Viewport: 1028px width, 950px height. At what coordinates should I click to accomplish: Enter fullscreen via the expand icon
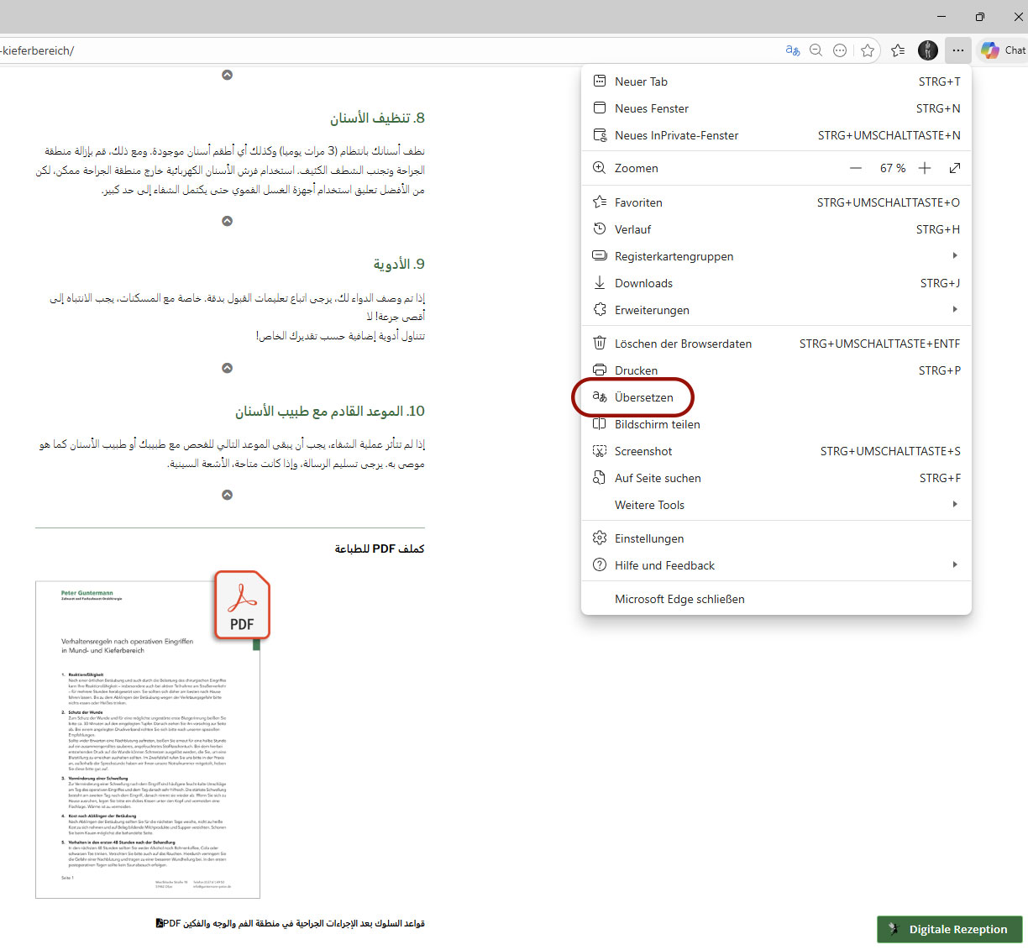tap(955, 168)
